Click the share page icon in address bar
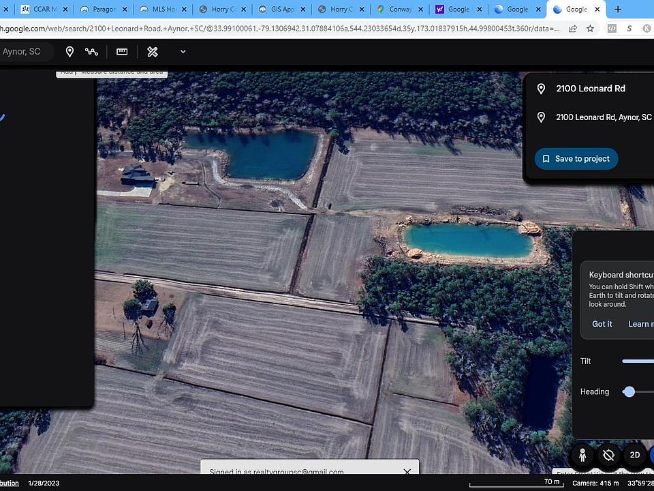Viewport: 654px width, 491px height. point(572,29)
